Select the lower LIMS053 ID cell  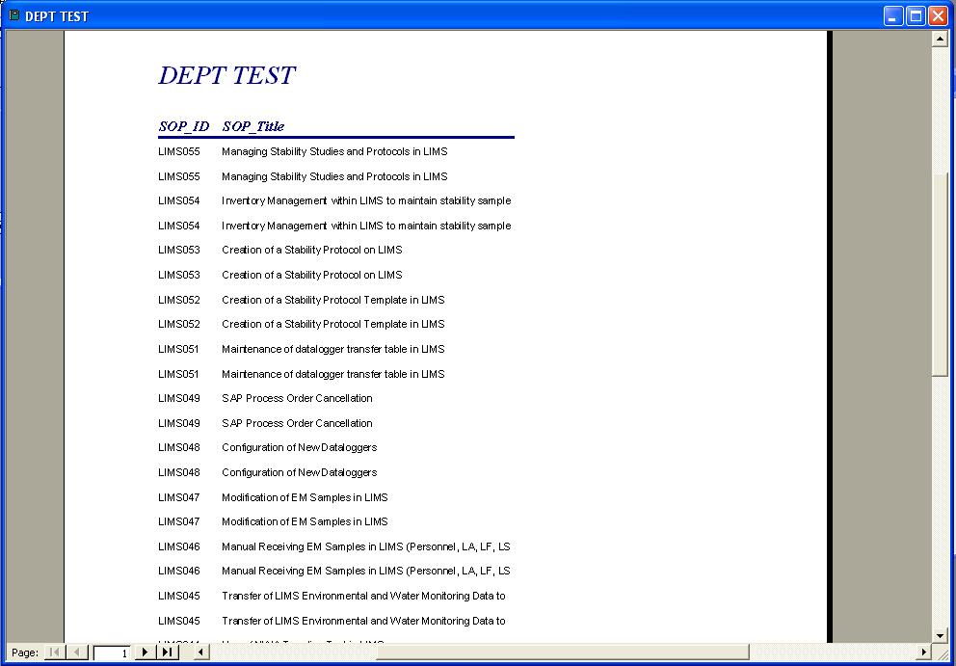(x=178, y=275)
